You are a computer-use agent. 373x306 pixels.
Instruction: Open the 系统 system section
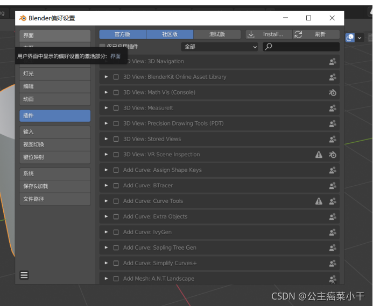55,174
